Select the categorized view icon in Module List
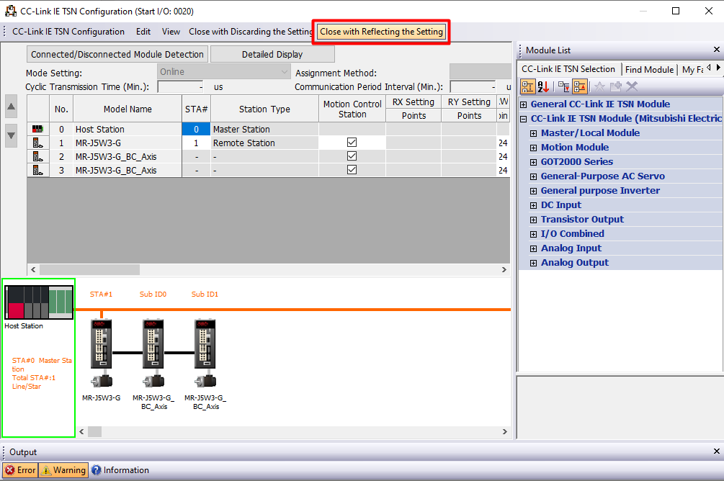This screenshot has width=724, height=481. click(528, 86)
